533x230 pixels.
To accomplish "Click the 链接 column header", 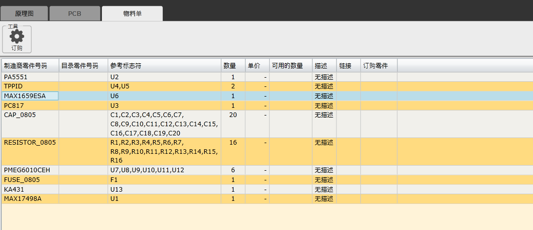I will (349, 66).
